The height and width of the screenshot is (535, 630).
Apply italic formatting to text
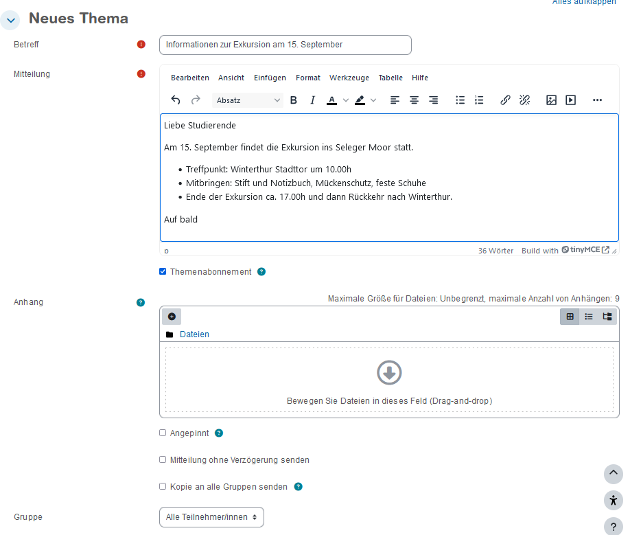pos(313,100)
